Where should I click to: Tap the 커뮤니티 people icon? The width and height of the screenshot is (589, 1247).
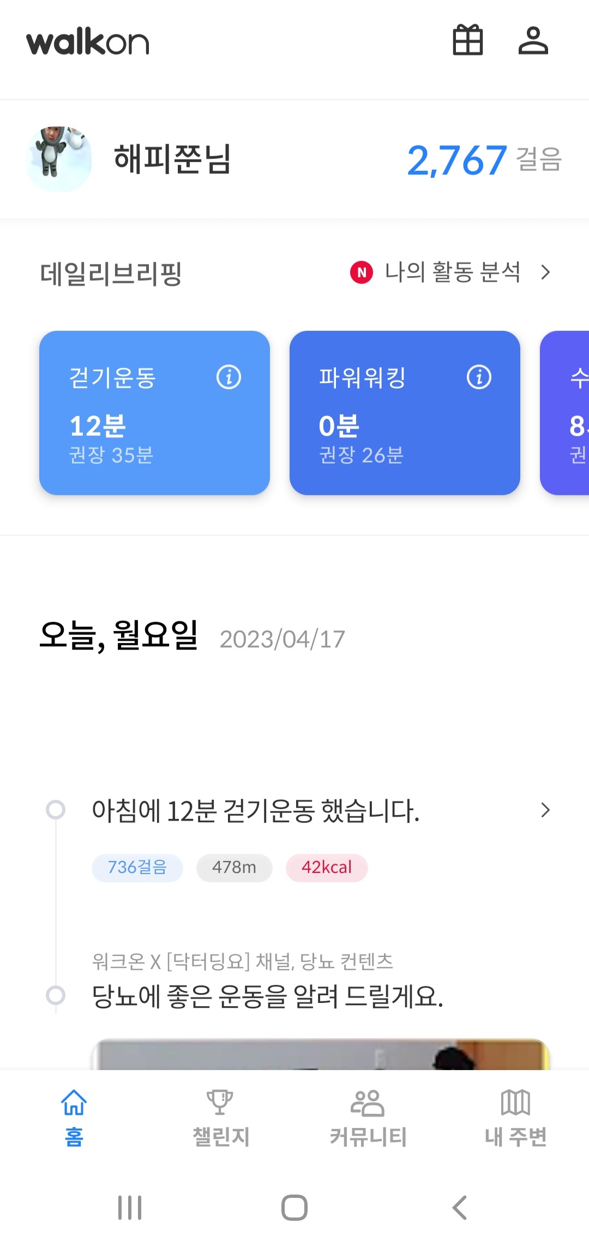coord(368,1103)
